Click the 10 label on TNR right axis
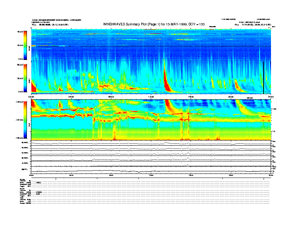 (x=274, y=131)
